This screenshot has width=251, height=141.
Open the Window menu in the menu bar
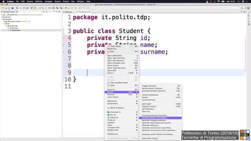point(80,2)
